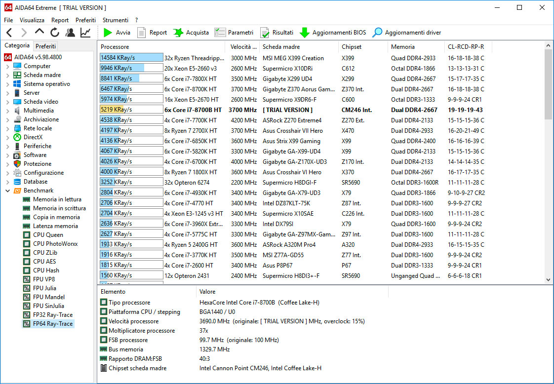Switch to the Categoria tab
Image resolution: width=554 pixels, height=384 pixels.
(x=17, y=45)
